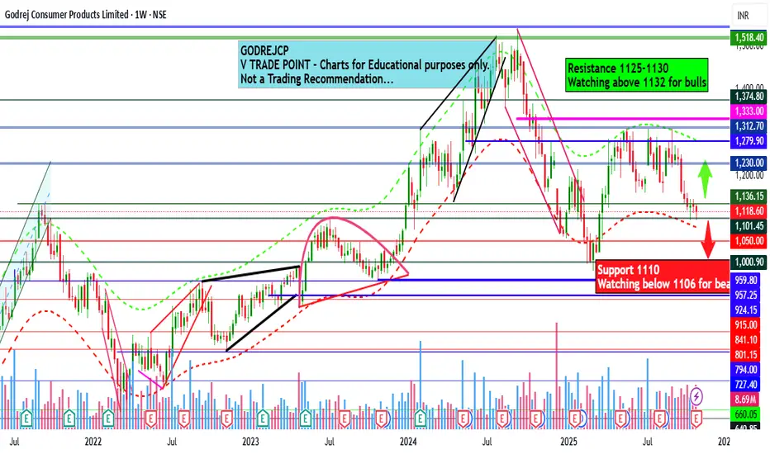Click the 794.00 price label
The width and height of the screenshot is (770, 454).
pyautogui.click(x=746, y=369)
